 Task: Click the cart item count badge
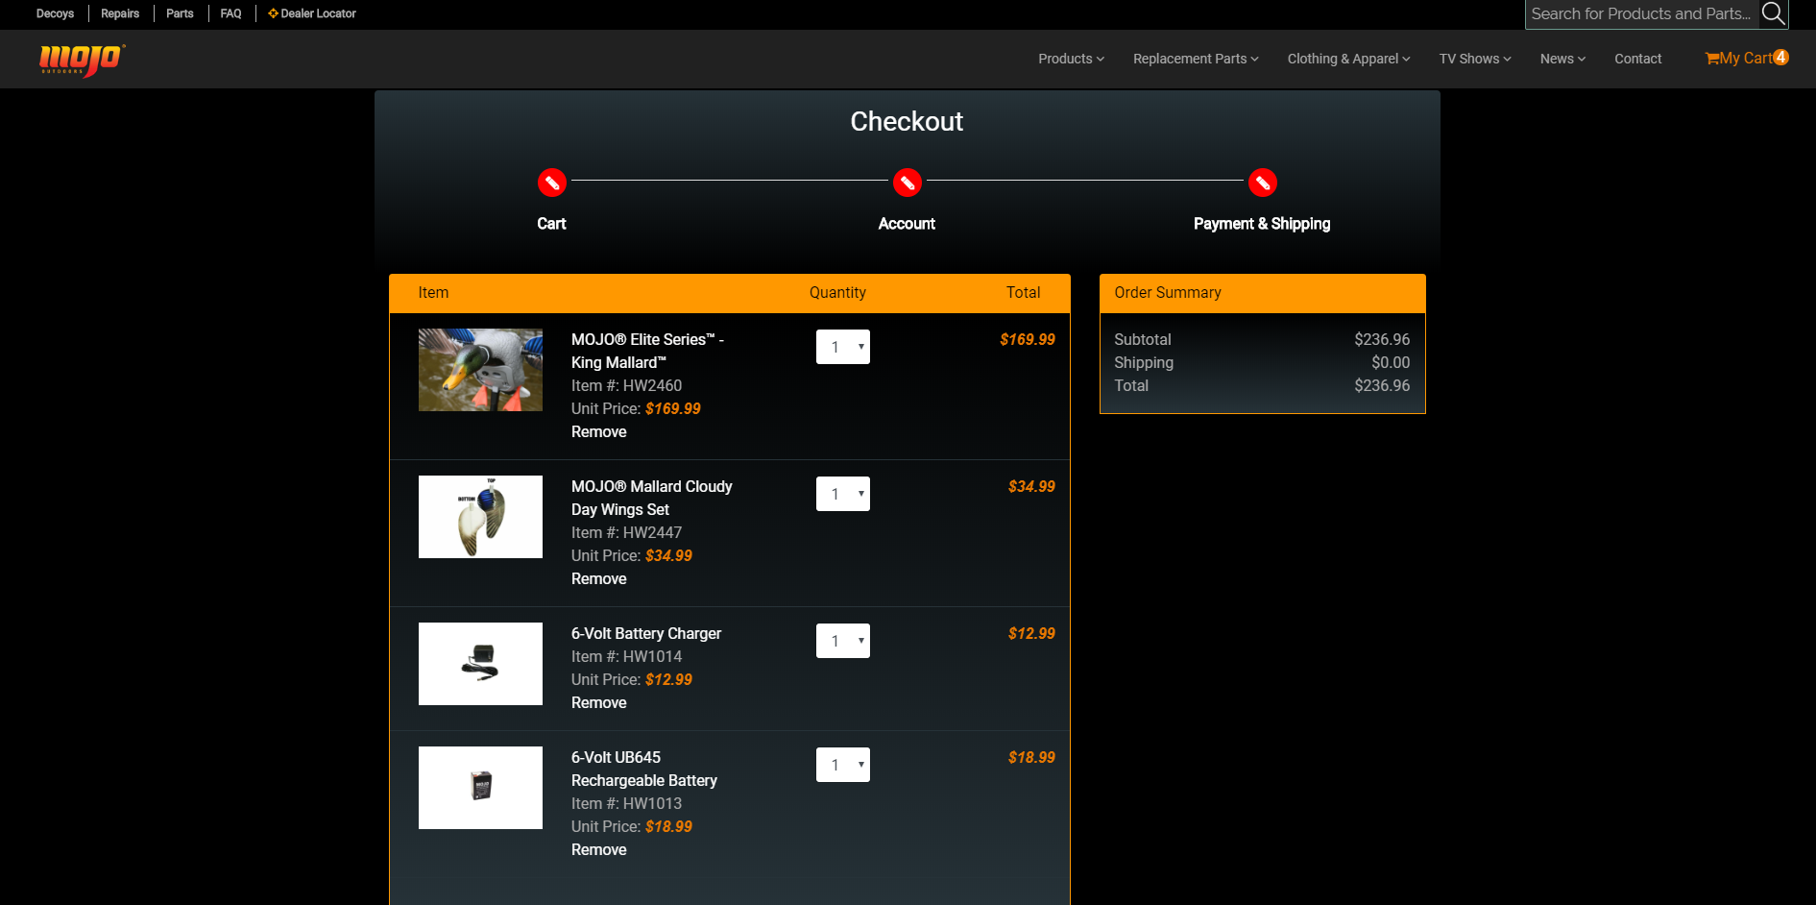pos(1780,57)
